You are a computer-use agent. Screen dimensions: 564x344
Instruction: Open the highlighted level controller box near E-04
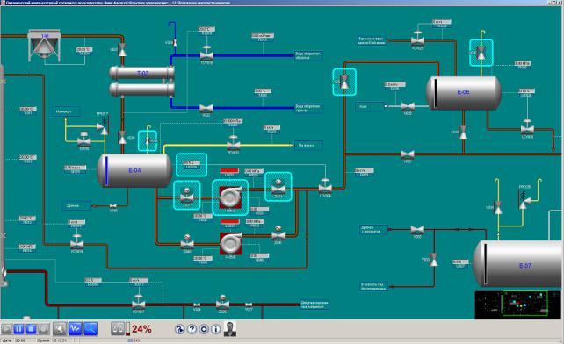tap(191, 165)
